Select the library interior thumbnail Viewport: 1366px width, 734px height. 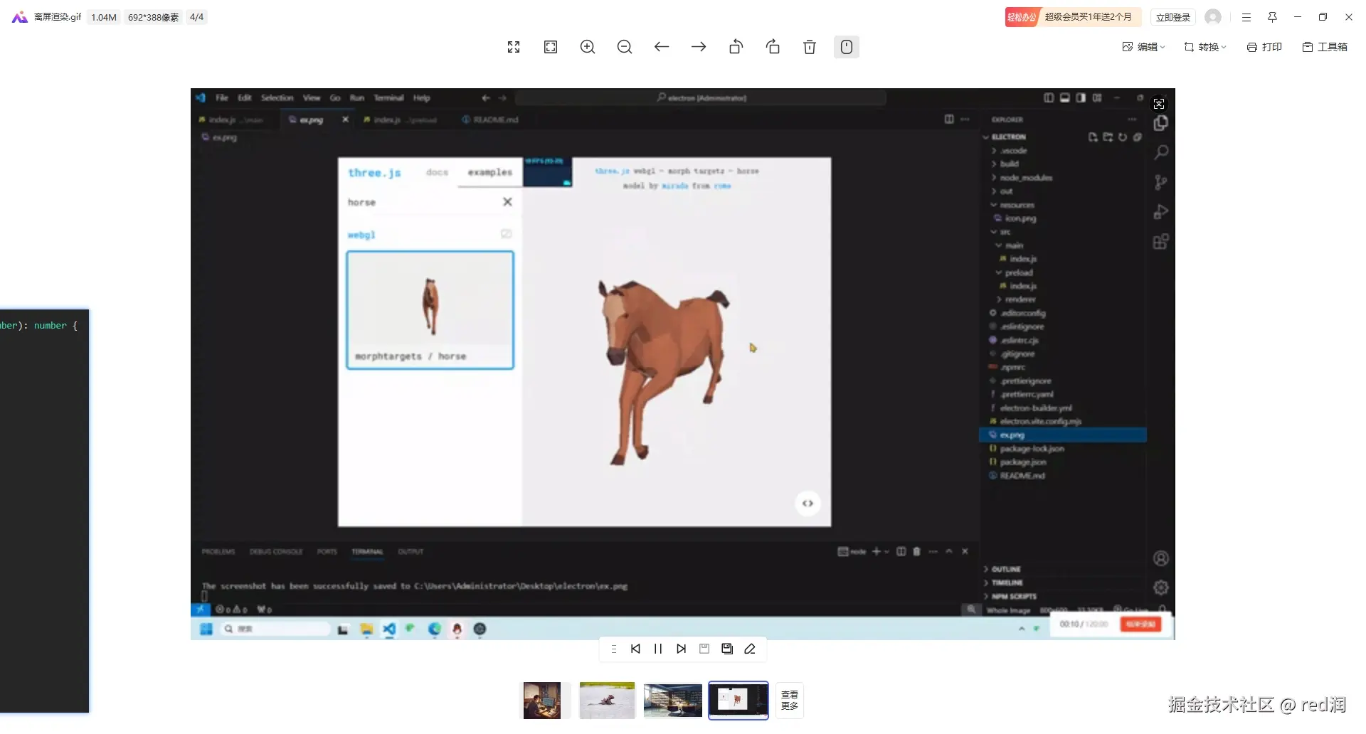pos(673,701)
